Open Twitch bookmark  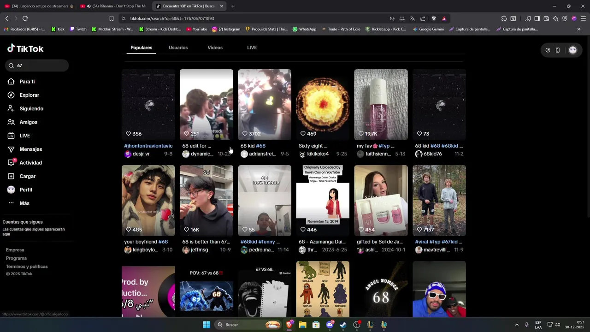click(78, 29)
